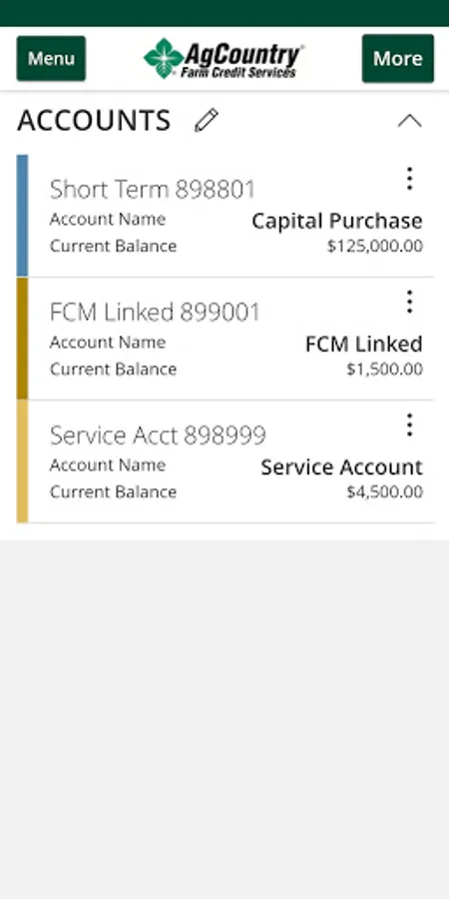
Task: Open options for FCM Linked 899001
Action: (x=409, y=302)
